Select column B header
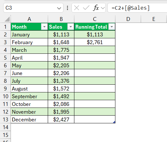 coord(61,19)
